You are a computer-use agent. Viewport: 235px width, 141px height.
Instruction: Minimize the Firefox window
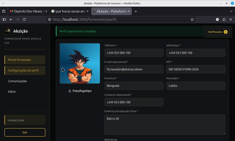click(x=221, y=3)
